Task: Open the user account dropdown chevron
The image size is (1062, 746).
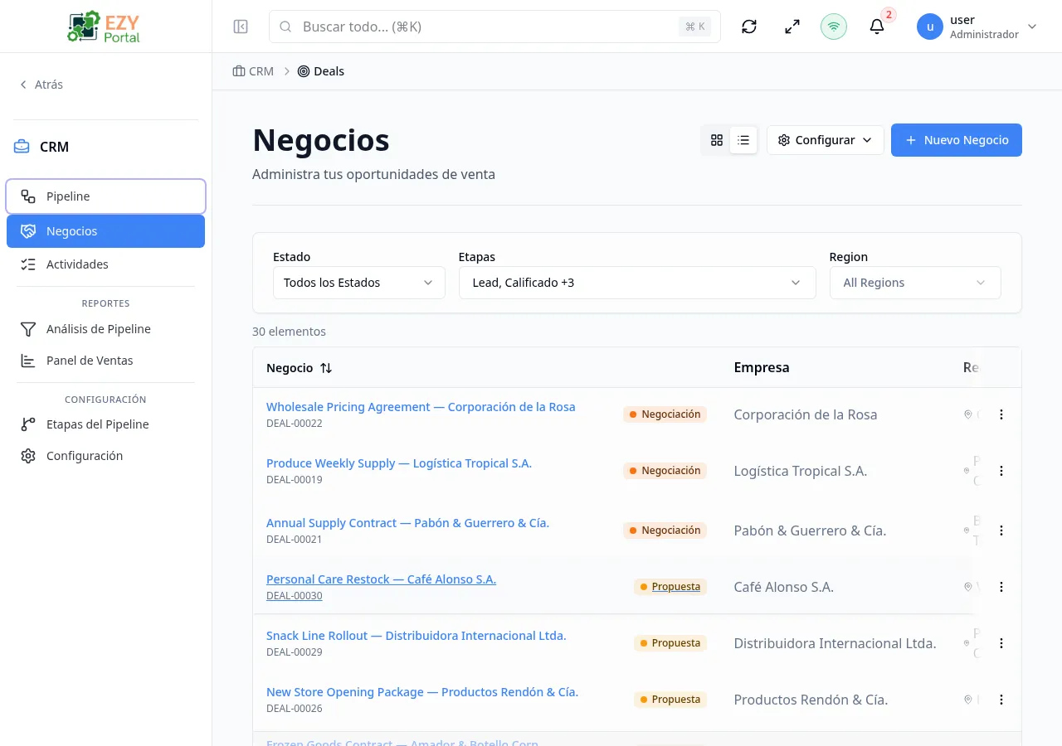Action: coord(1032,27)
